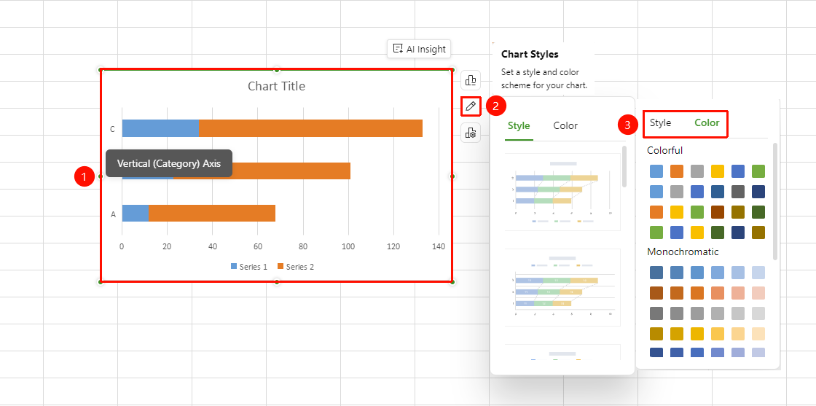
Task: Select the orange bar of category A
Action: pos(212,213)
